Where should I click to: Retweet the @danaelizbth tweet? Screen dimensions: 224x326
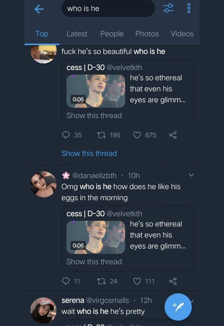click(x=101, y=281)
